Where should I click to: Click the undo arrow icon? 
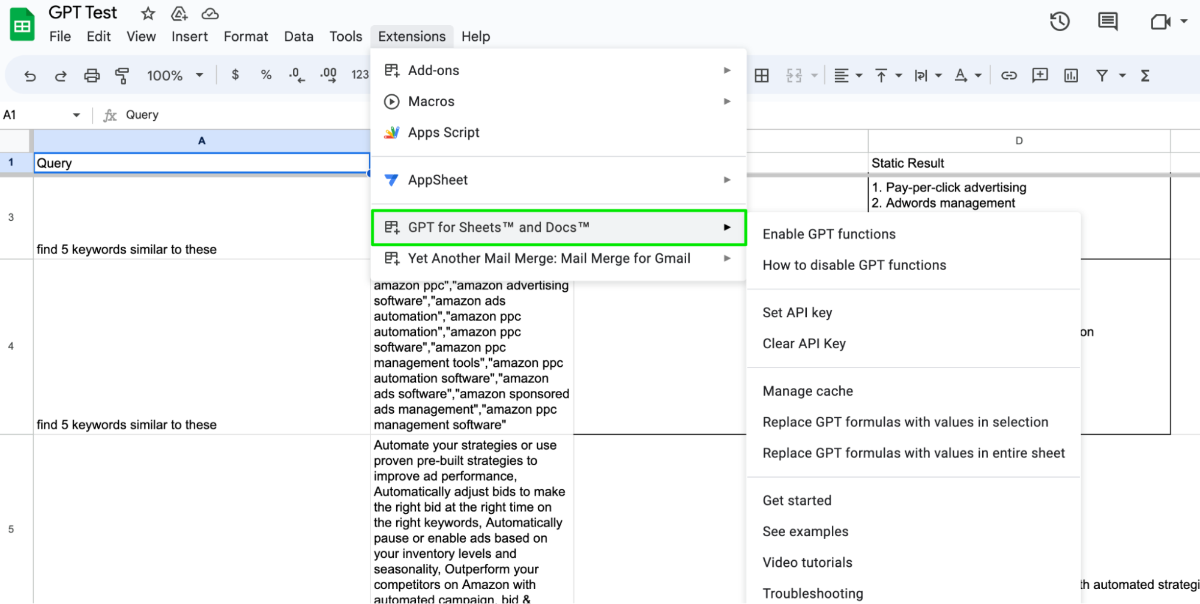tap(30, 76)
